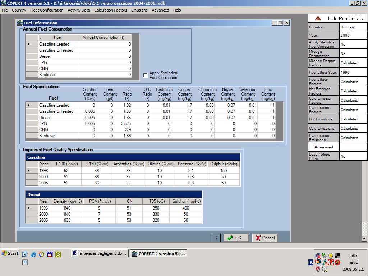Click the red shield with X tray icon
This screenshot has width=368, height=276.
[318, 269]
